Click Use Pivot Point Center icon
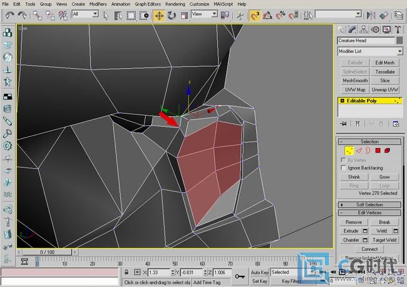 click(x=225, y=15)
